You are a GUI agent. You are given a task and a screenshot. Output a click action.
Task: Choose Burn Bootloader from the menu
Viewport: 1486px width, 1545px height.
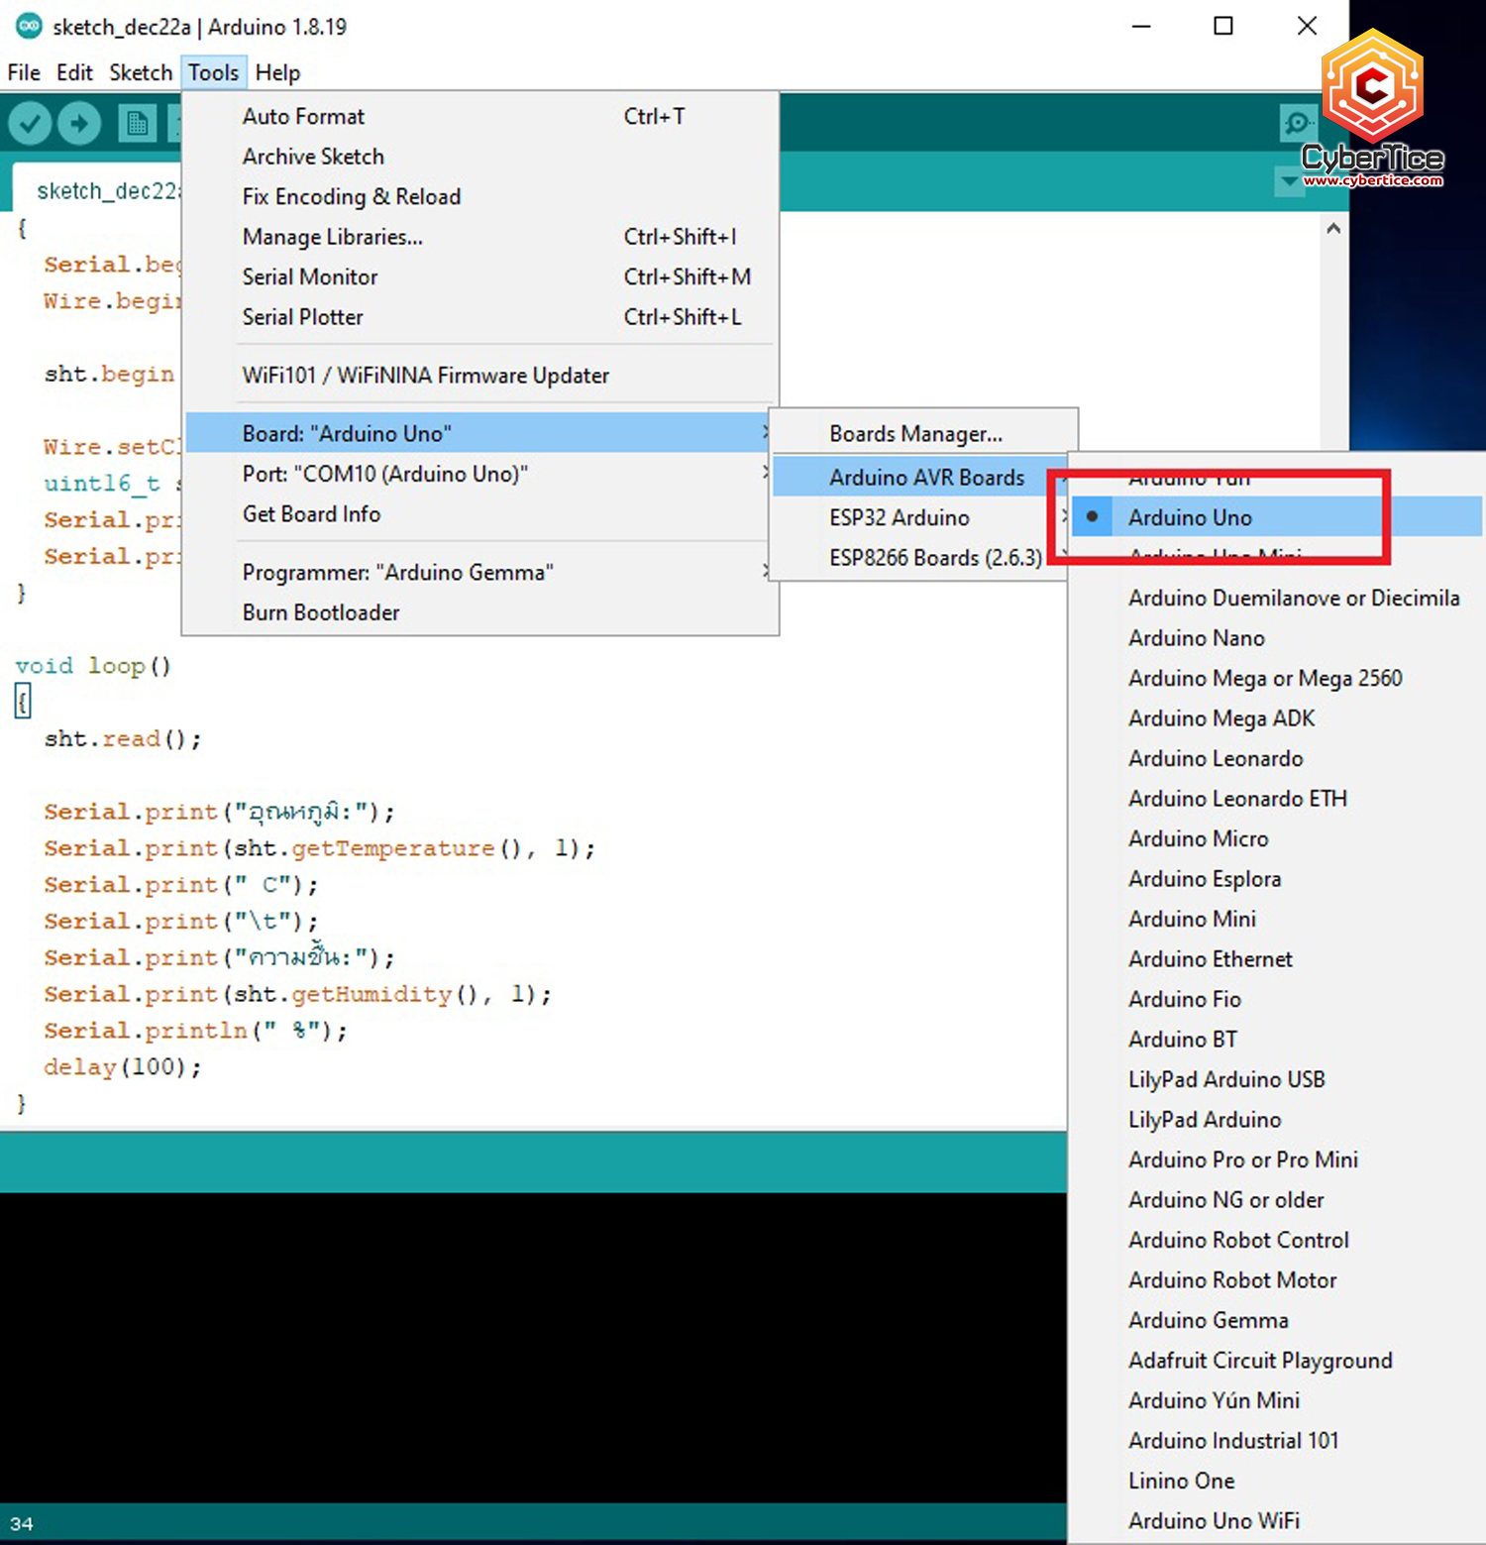(x=320, y=612)
